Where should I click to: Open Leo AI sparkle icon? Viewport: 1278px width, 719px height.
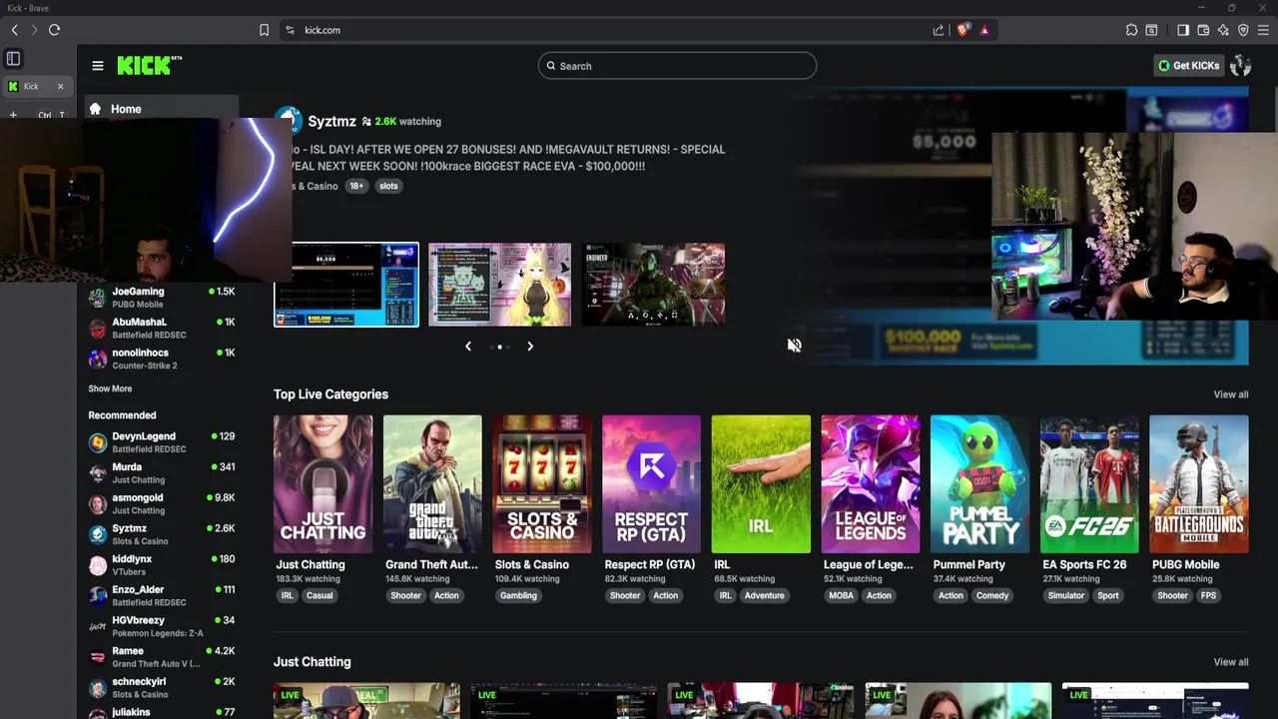(1223, 30)
